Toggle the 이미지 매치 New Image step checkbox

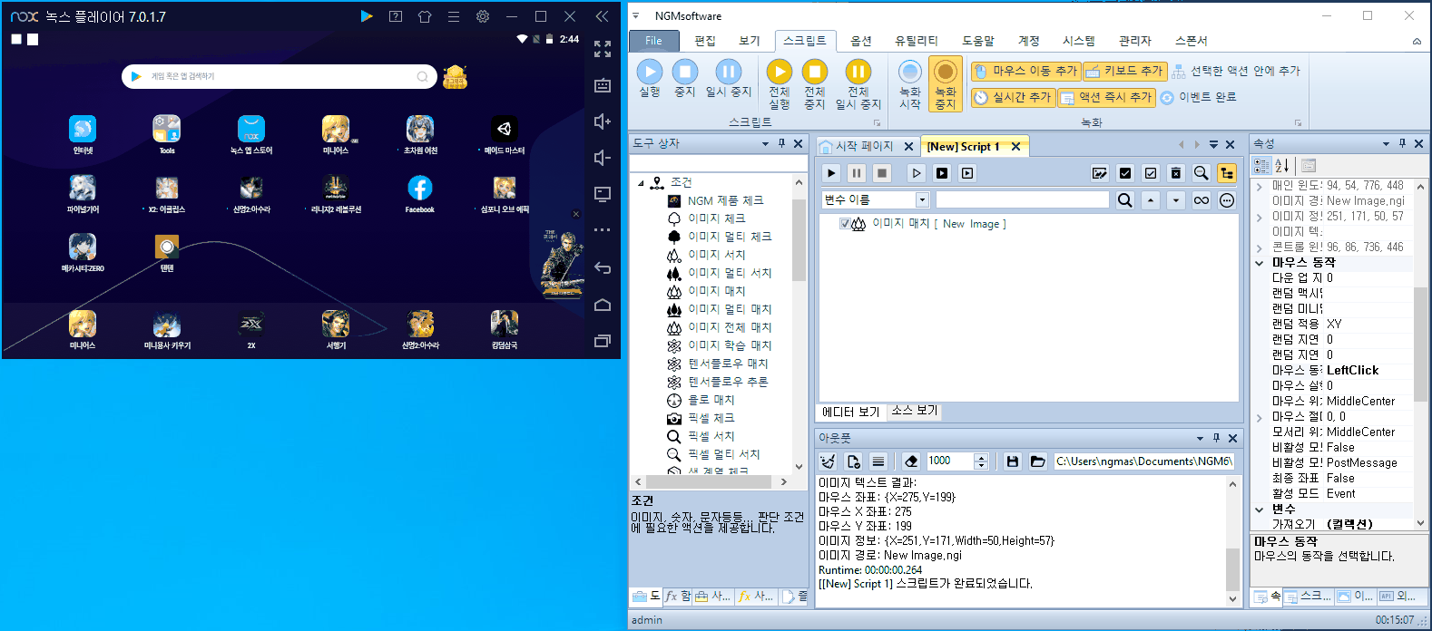coord(845,224)
